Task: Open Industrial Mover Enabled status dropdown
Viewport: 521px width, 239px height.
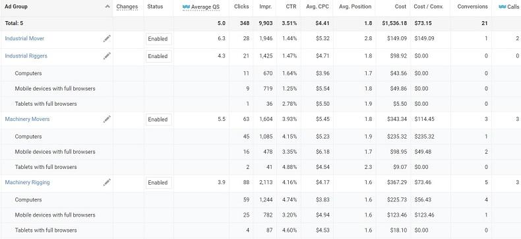Action: click(158, 39)
